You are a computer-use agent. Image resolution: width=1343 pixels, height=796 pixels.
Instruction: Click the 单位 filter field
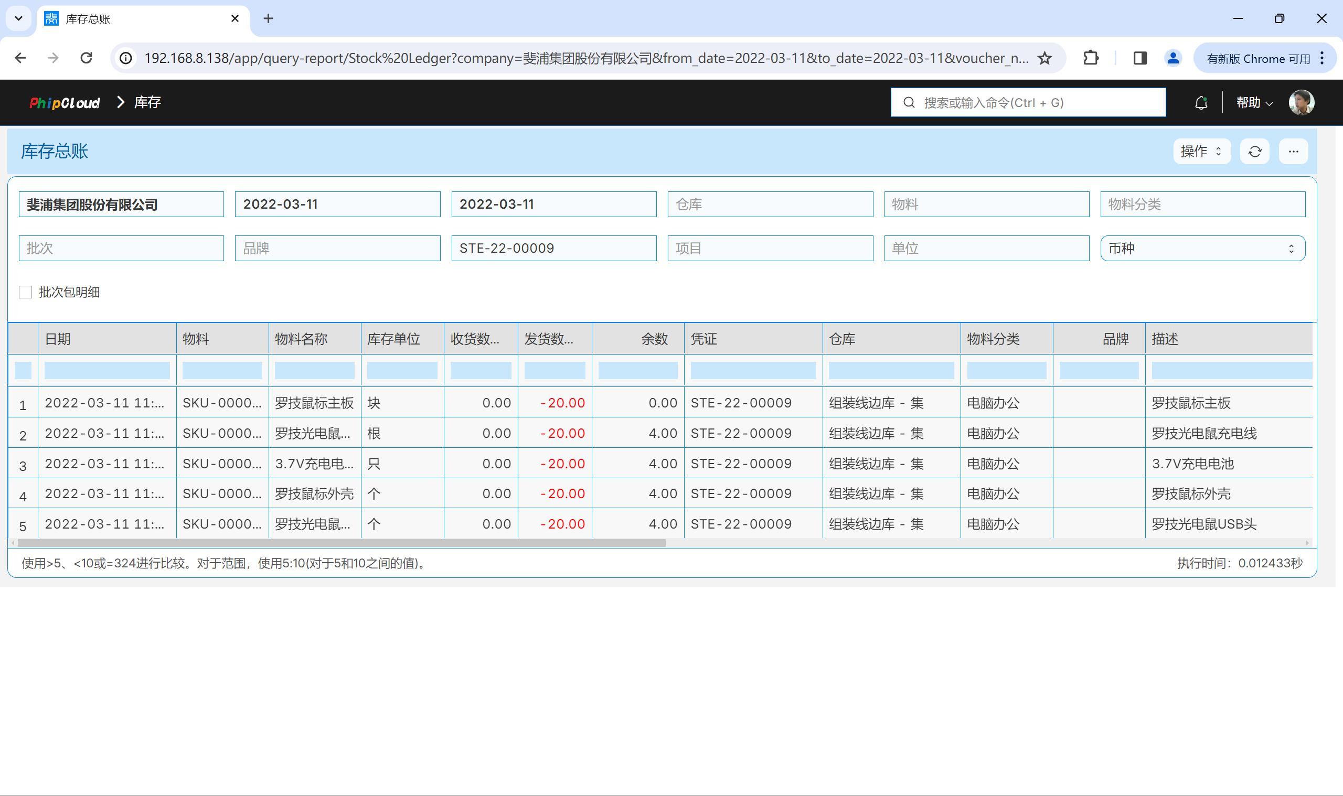[986, 249]
